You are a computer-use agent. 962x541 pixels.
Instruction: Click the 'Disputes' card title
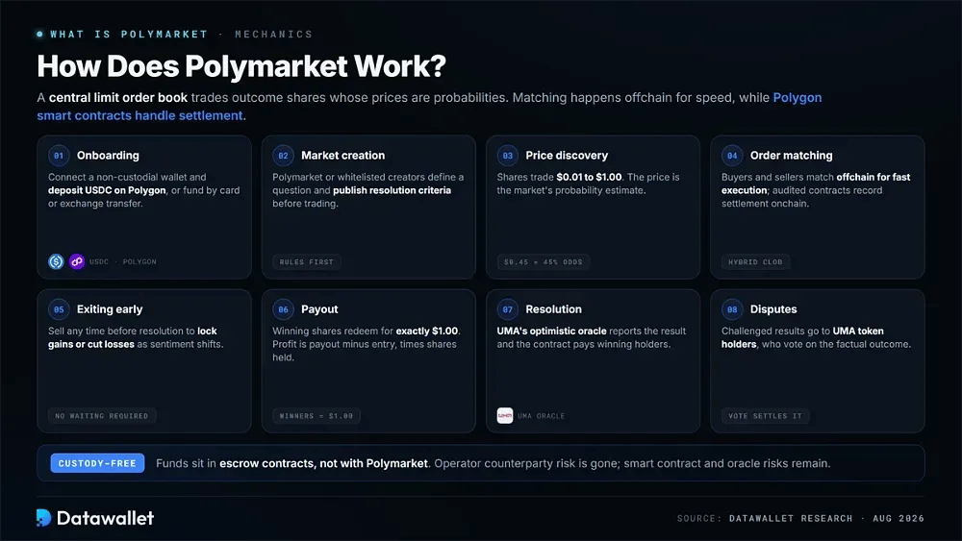(x=773, y=309)
